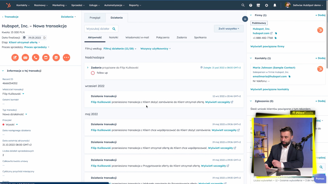Screen dimensions: 328x184
Task: Open Hubspot, Inc. company link
Action: 261,29
